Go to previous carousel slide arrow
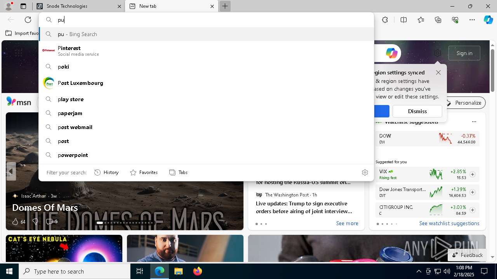 (x=11, y=171)
